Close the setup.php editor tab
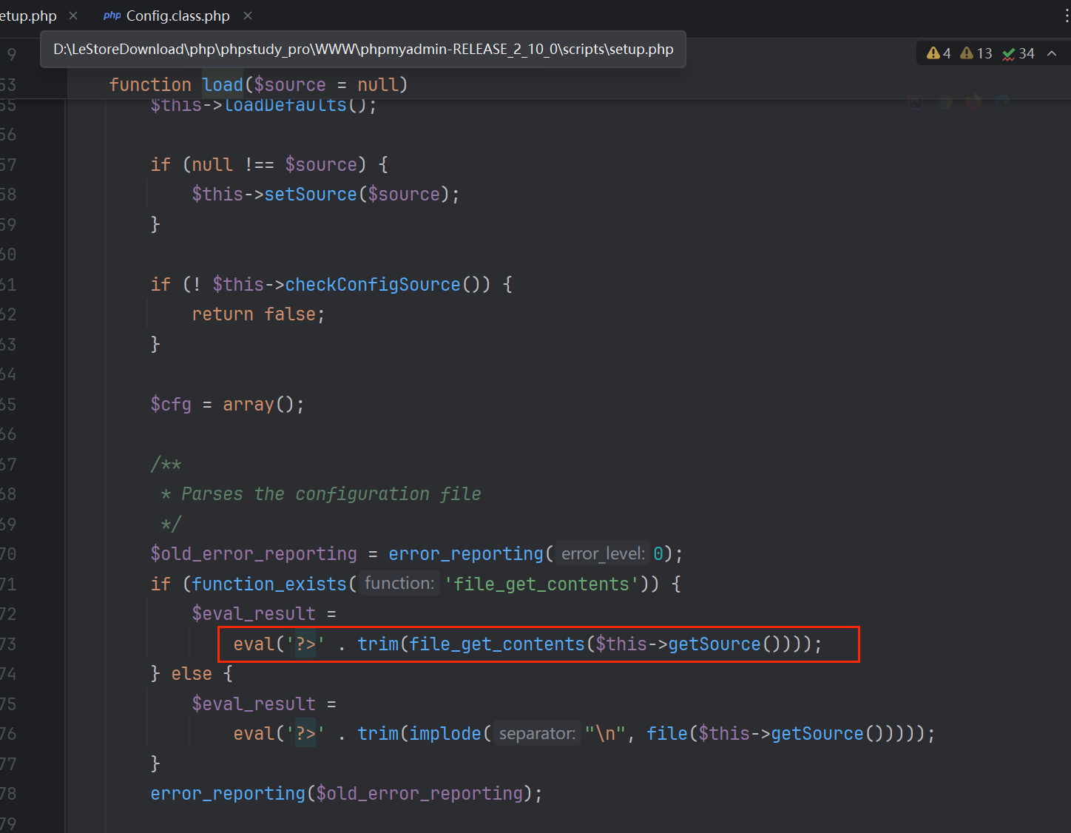Screen dimensions: 1071x833 [x=73, y=16]
